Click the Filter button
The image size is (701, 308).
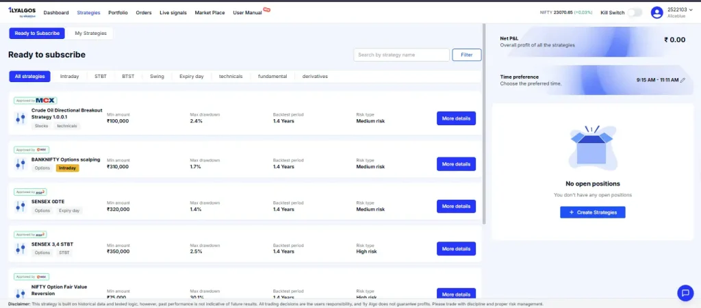(467, 55)
